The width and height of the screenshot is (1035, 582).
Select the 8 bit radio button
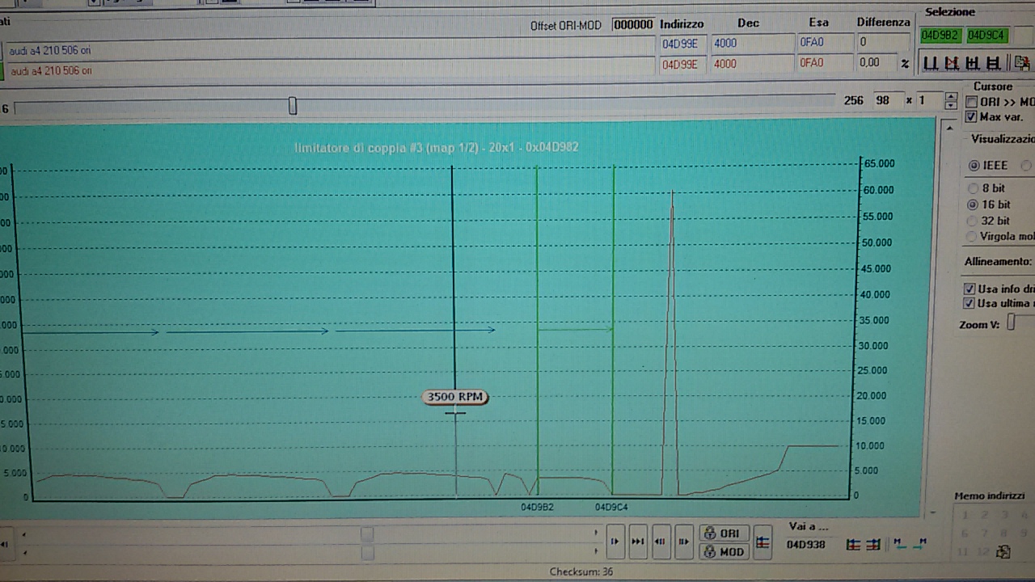[x=974, y=188]
